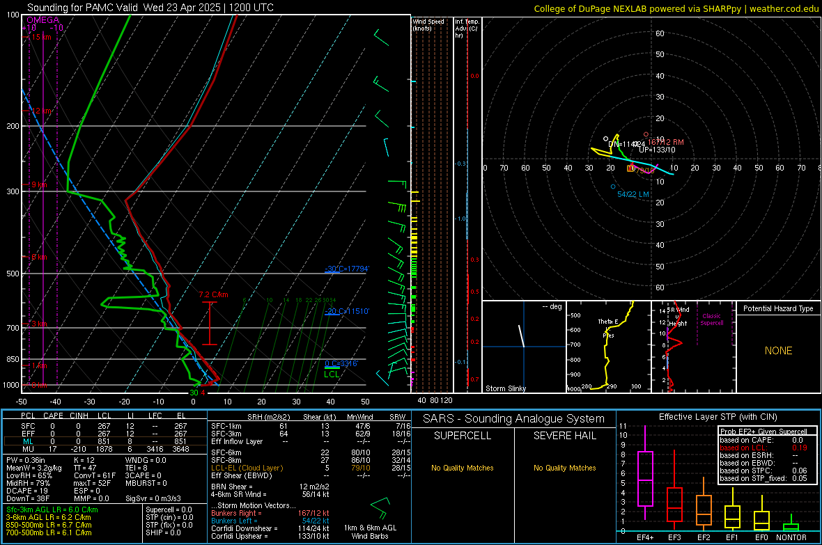Click the '15 km' height marker
The width and height of the screenshot is (822, 545).
41,37
